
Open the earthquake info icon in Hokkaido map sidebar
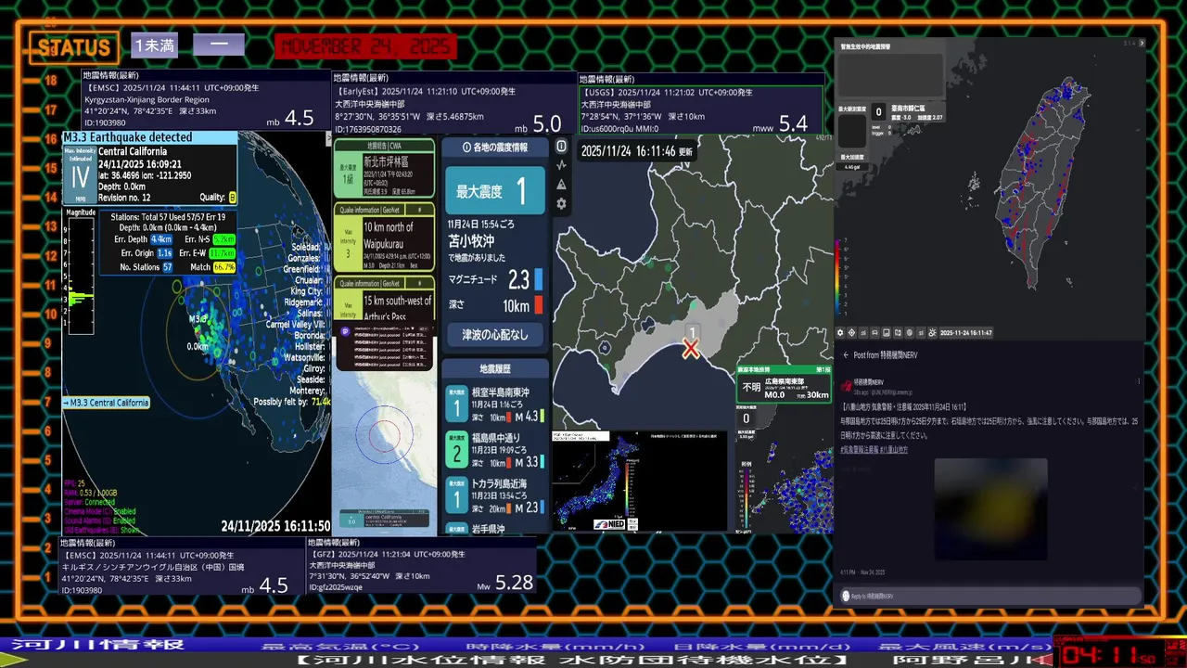561,147
